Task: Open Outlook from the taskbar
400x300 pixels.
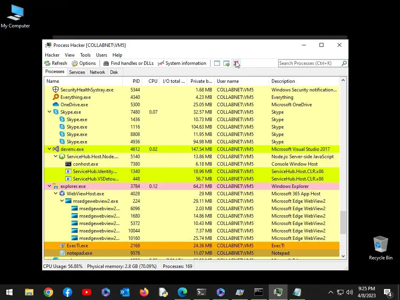Action: click(125, 292)
